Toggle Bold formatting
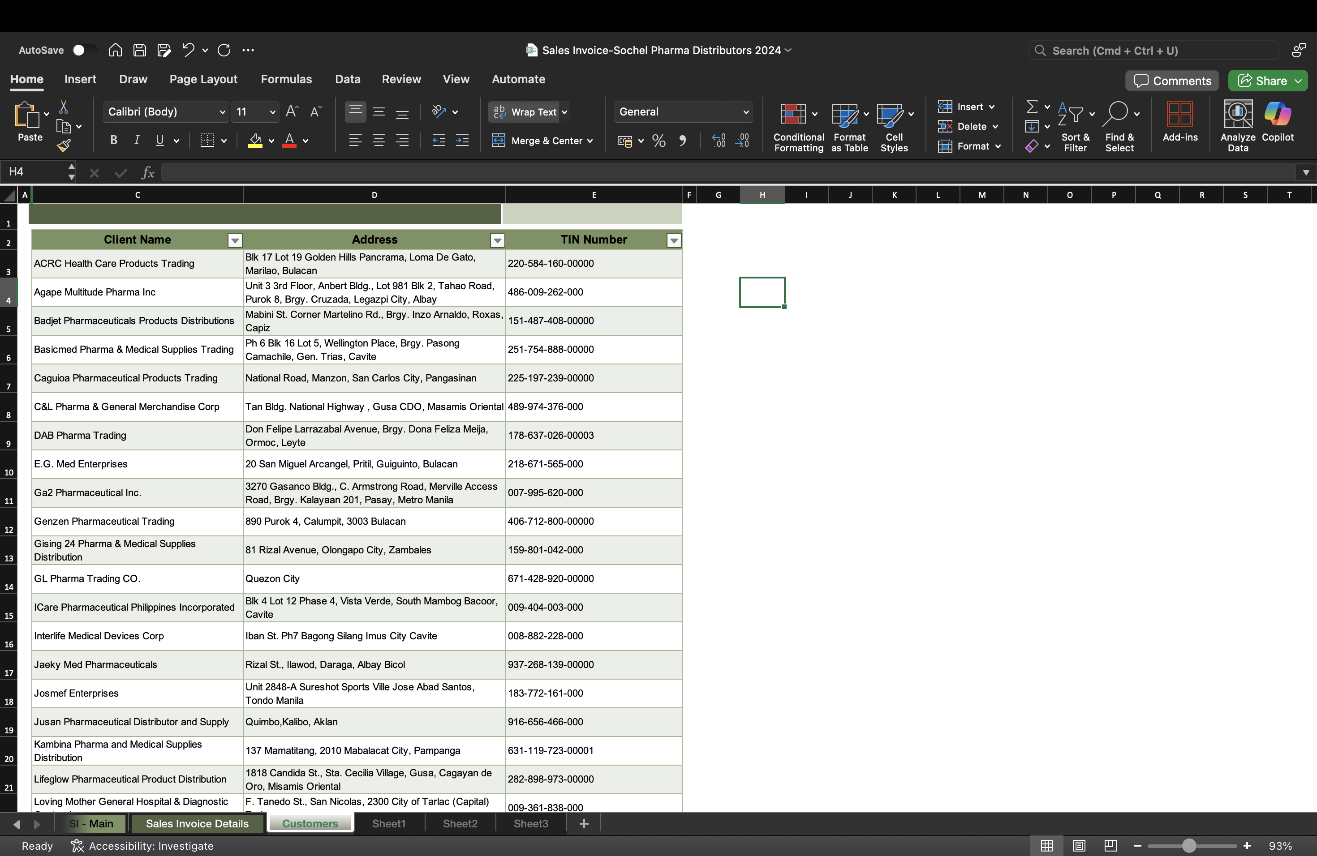1317x856 pixels. pos(113,141)
